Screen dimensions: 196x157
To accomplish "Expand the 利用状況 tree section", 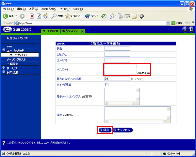I will tap(4, 72).
